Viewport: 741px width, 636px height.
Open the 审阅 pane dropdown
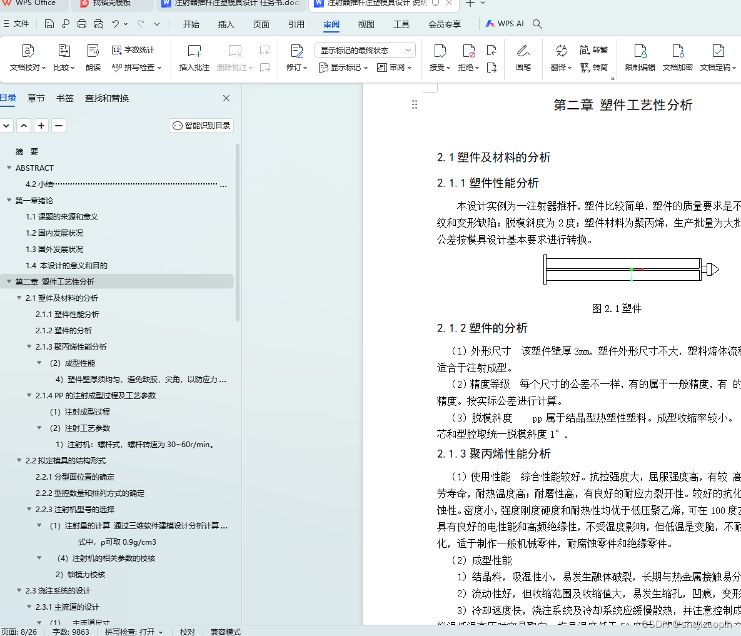tap(395, 68)
